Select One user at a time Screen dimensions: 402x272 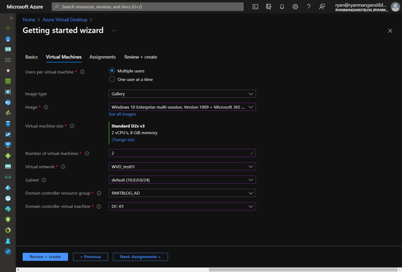tap(112, 79)
